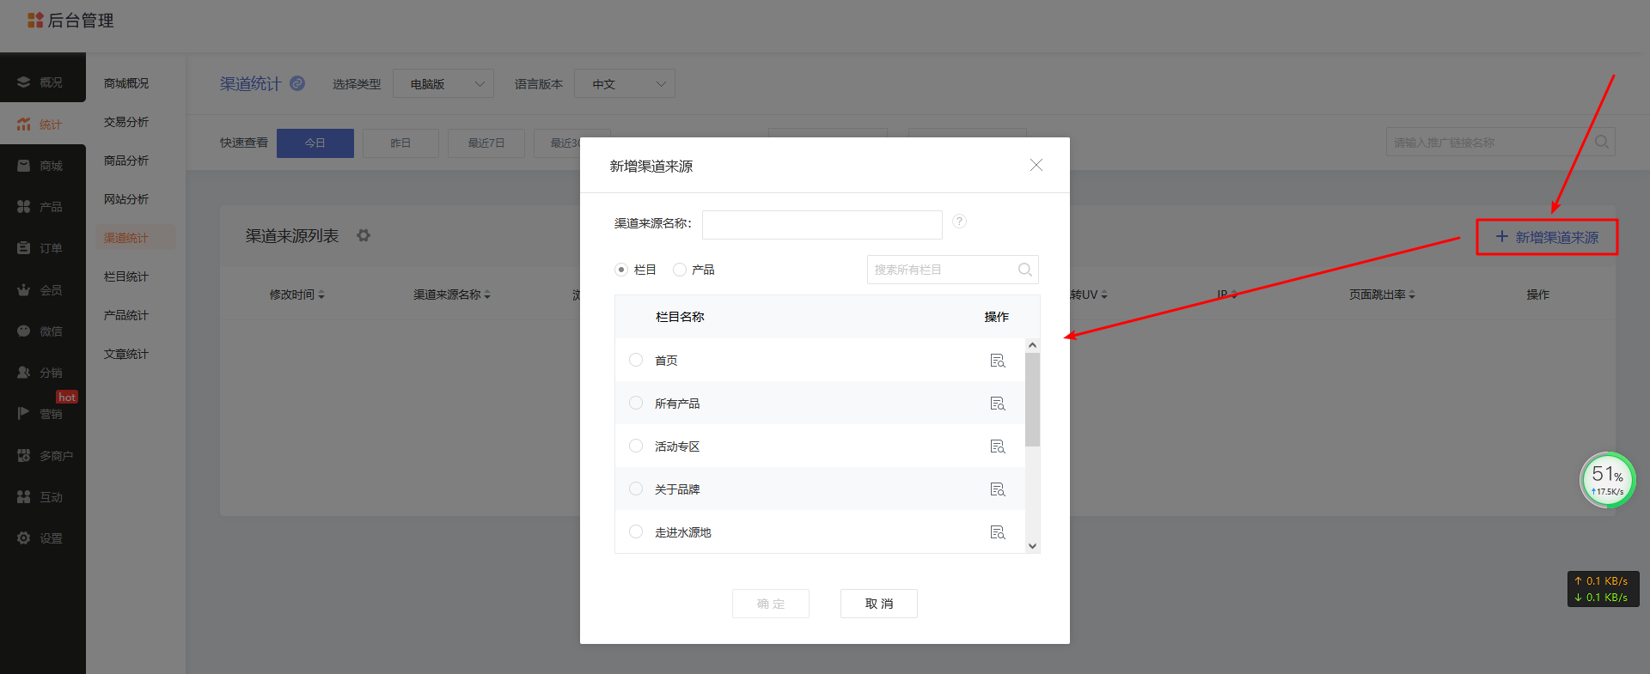The height and width of the screenshot is (674, 1650).
Task: Click the help question mark icon
Action: point(960,222)
